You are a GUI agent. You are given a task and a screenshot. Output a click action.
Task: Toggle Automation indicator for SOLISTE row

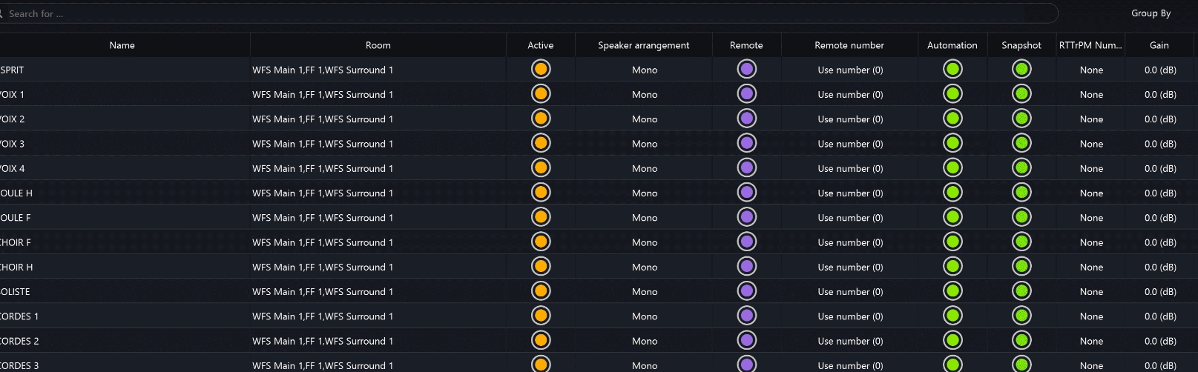tap(952, 291)
